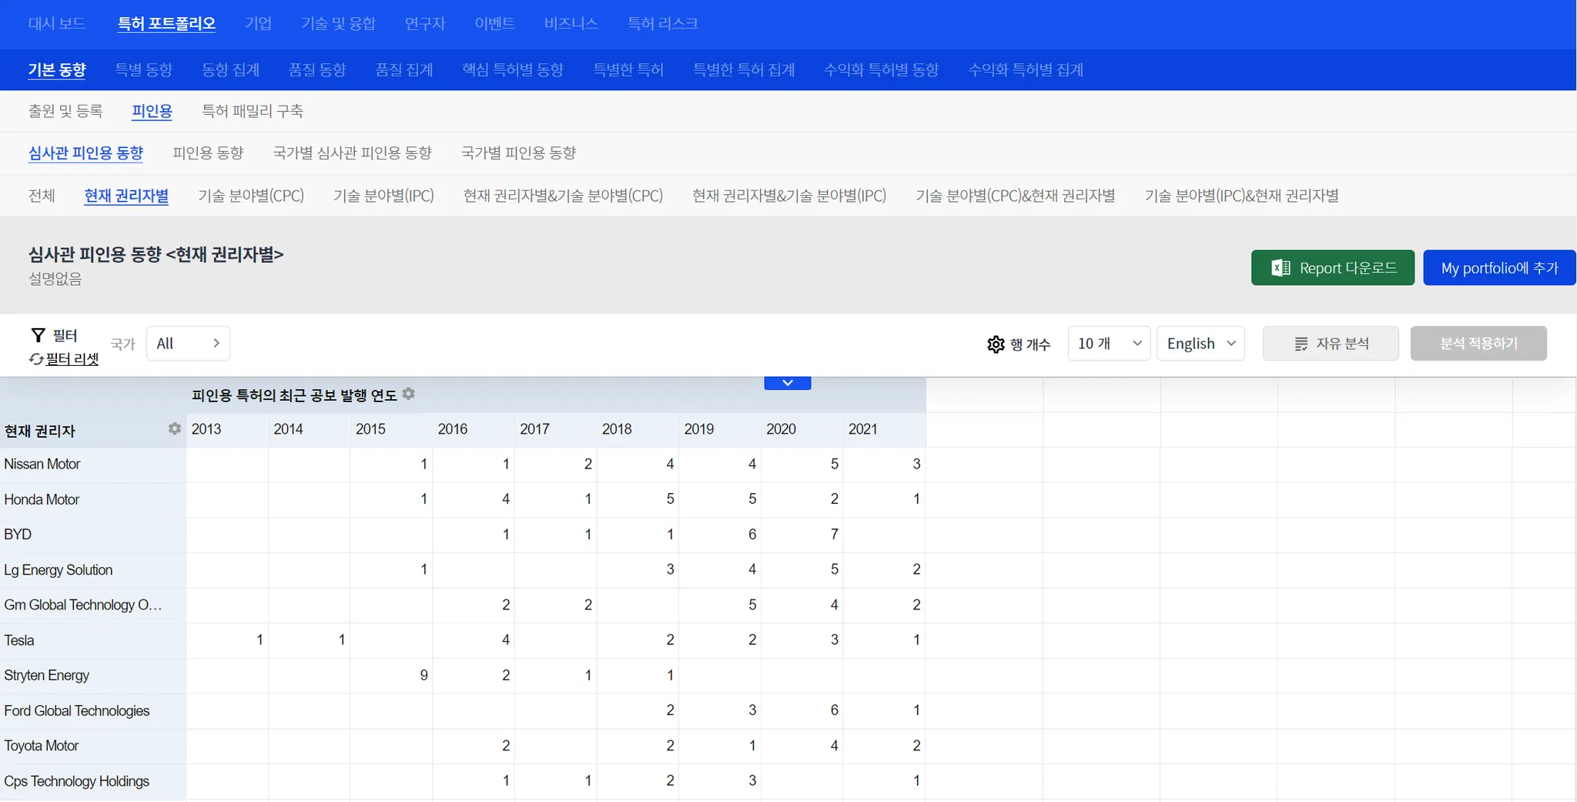Select the 피인용 동향 tab
The height and width of the screenshot is (802, 1577).
208,153
